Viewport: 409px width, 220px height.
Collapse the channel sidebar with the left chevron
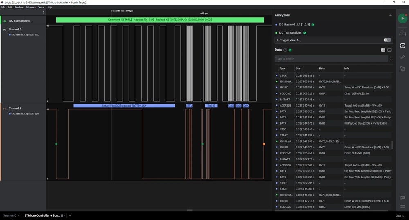coord(43,12)
